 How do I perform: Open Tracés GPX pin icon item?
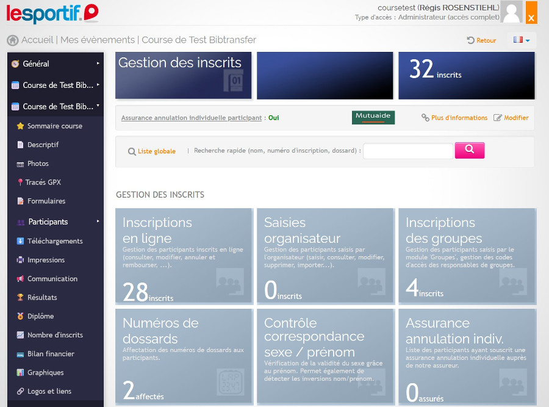click(x=20, y=182)
